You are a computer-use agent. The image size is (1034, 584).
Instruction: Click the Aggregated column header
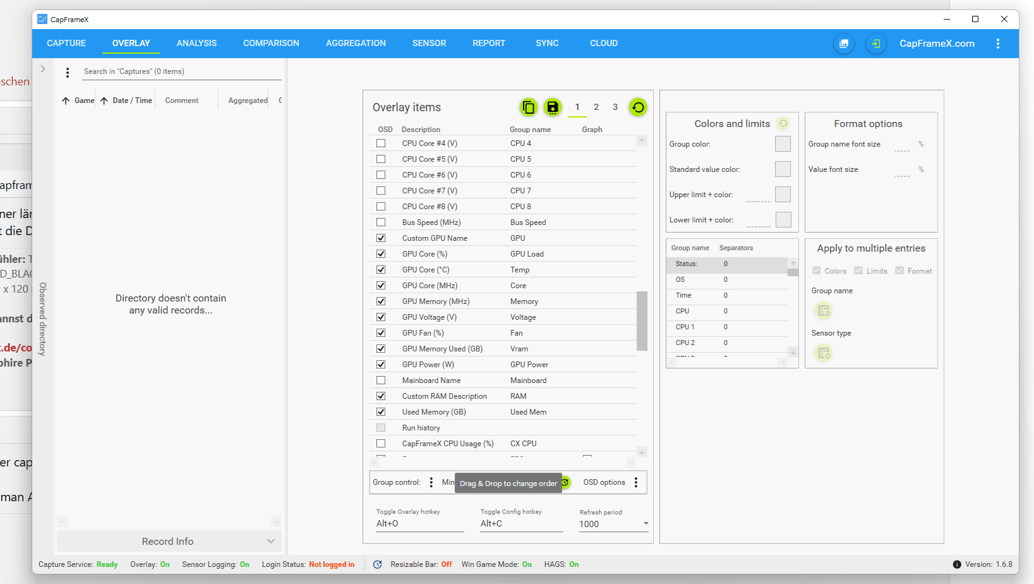[248, 100]
